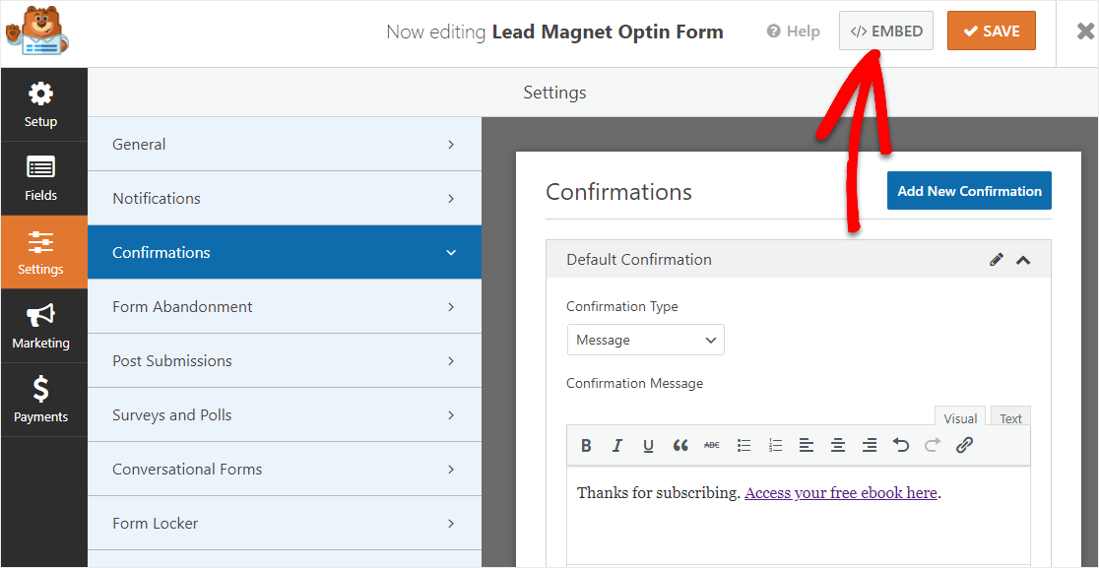
Task: Click the insert link icon
Action: tap(964, 445)
